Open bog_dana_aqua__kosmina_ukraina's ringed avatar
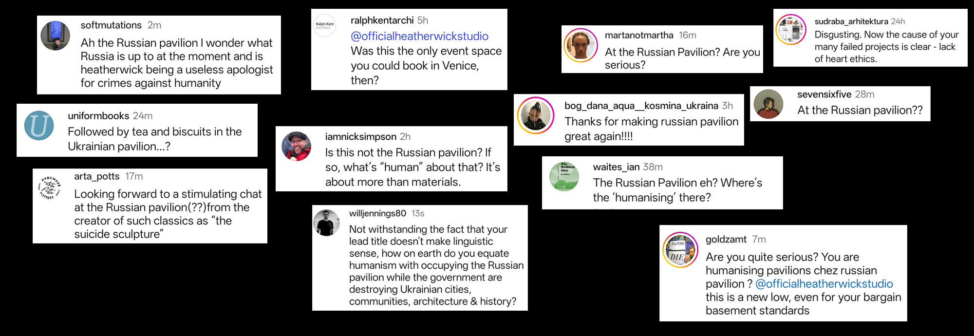Viewport: 974px width, 336px height. coord(536,115)
